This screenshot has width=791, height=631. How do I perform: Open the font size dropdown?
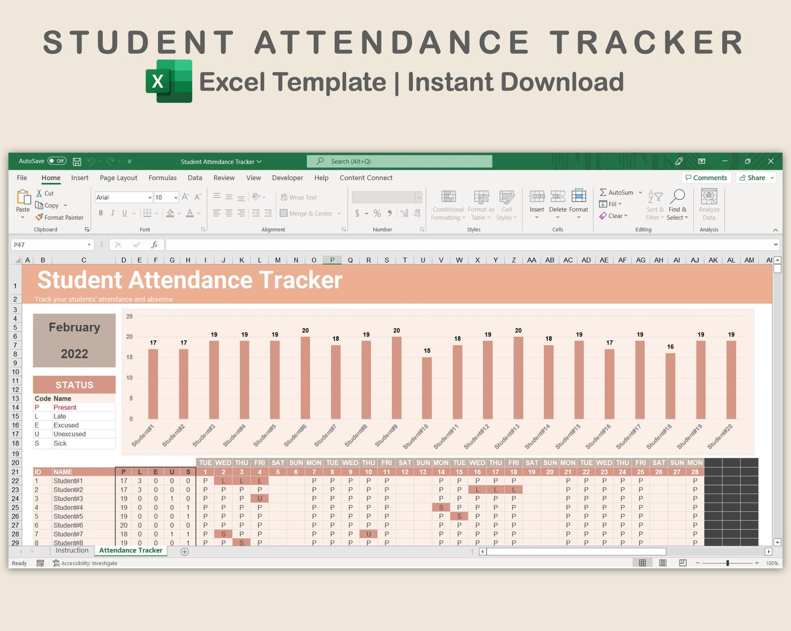tap(175, 198)
